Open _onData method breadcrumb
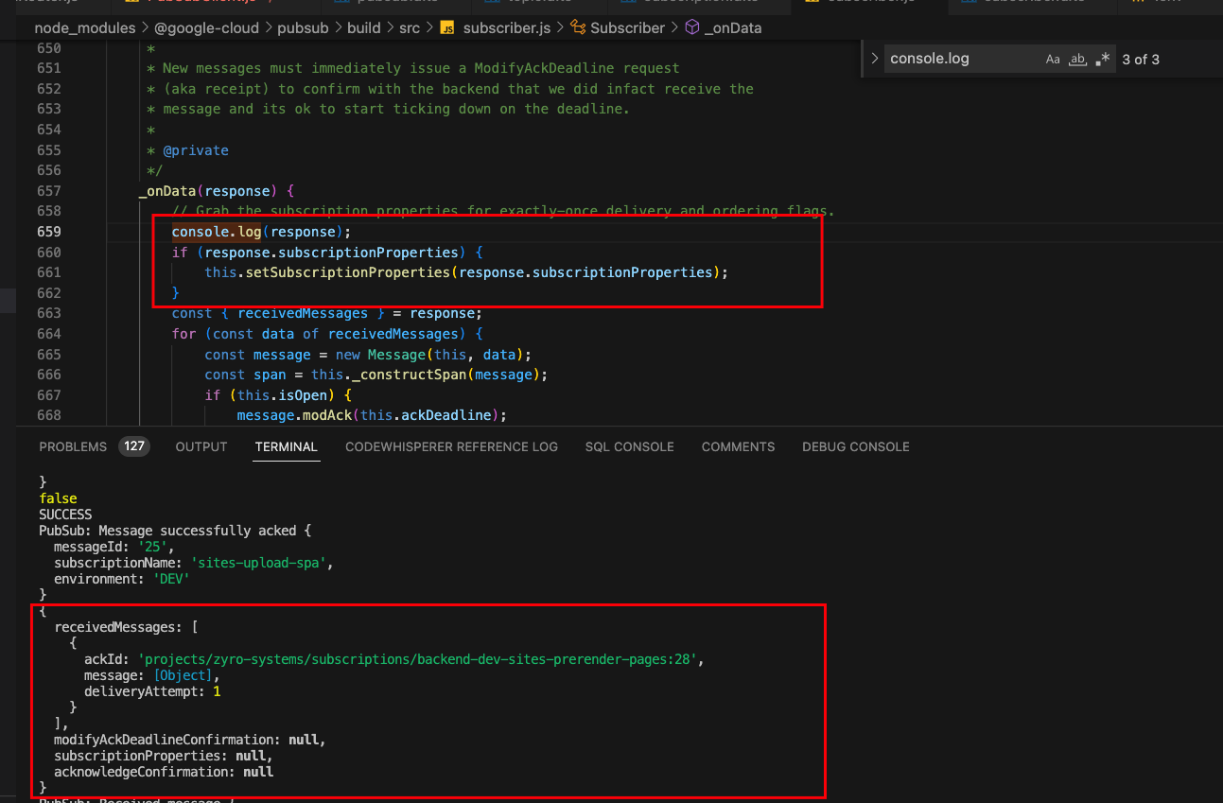1223x803 pixels. 733,27
